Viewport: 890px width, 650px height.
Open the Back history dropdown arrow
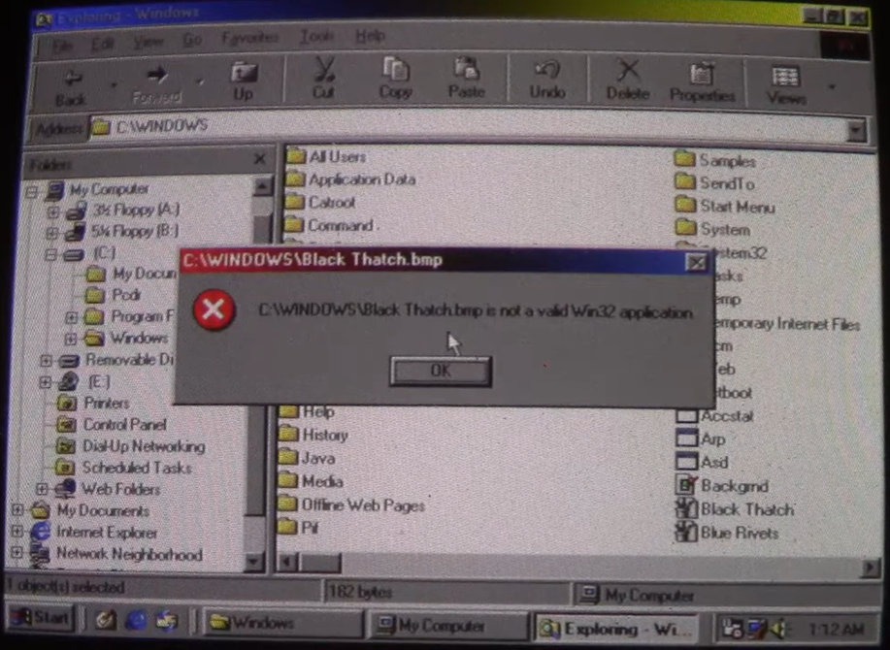114,85
